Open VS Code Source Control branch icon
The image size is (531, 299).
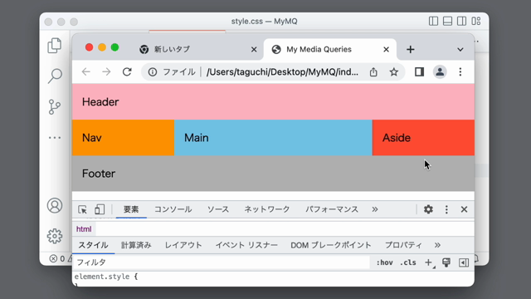(55, 107)
